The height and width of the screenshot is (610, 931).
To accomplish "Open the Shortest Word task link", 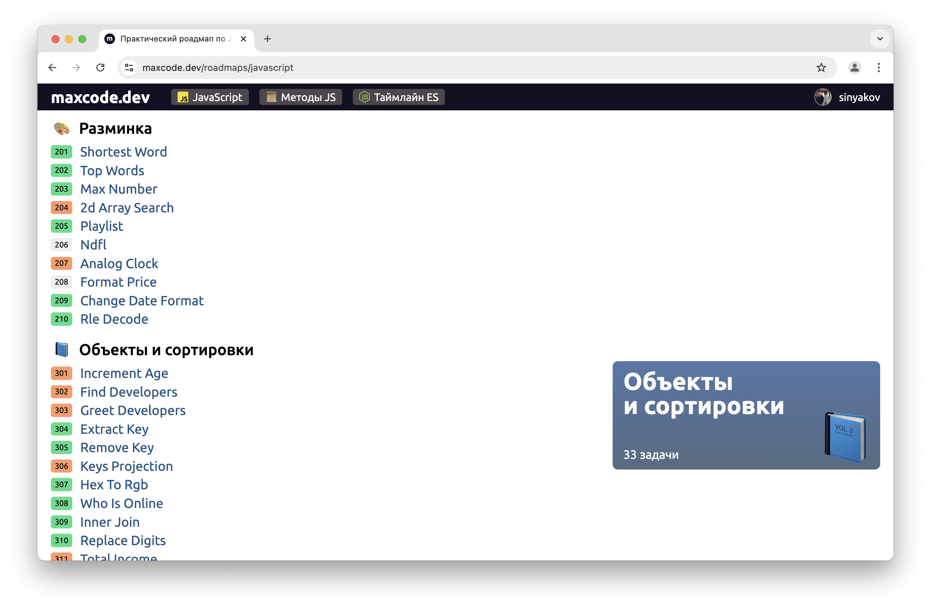I will [123, 152].
